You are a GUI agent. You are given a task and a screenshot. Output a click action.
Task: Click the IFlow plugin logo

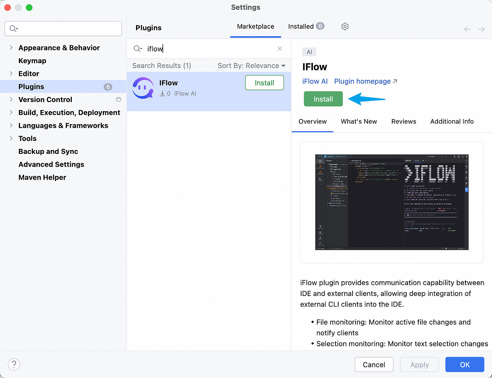tap(143, 88)
